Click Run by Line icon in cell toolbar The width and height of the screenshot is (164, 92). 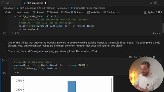(x=130, y=57)
